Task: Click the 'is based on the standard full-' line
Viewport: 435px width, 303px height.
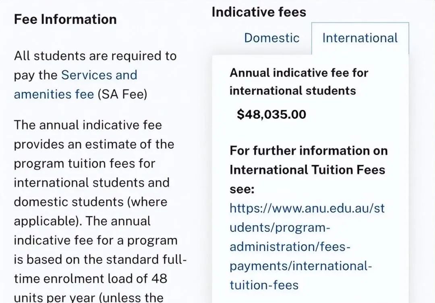Action: (x=100, y=260)
